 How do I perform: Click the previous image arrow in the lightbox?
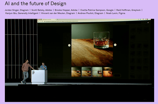pos(69,45)
